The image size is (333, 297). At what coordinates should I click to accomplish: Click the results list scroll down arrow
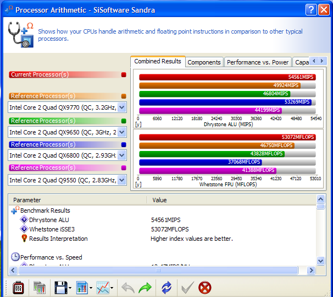tap(320, 261)
